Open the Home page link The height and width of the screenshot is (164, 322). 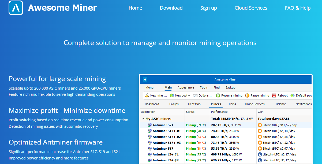click(135, 8)
